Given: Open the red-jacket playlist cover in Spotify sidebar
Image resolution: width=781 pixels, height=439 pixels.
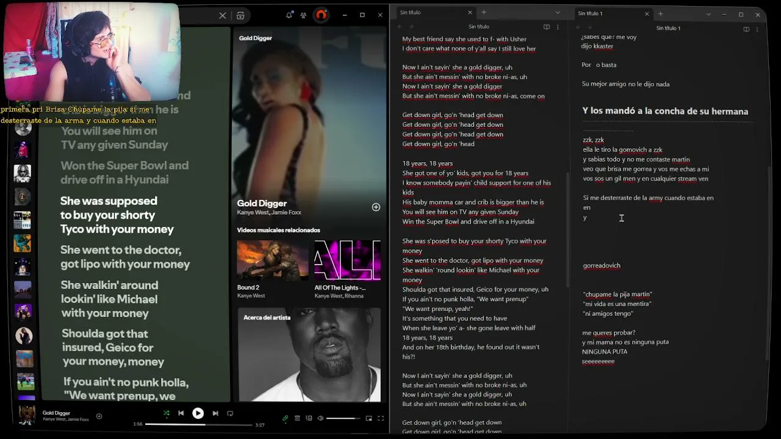Looking at the screenshot, I should 23,149.
